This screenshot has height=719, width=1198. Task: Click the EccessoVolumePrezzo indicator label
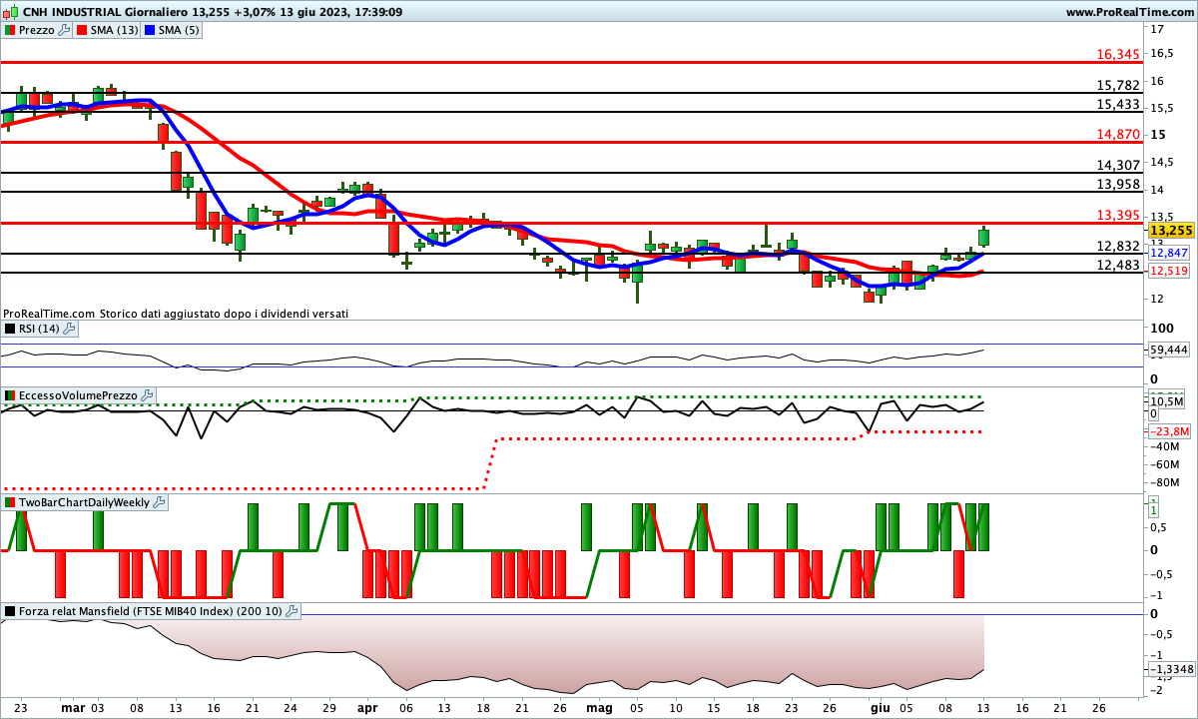[78, 395]
